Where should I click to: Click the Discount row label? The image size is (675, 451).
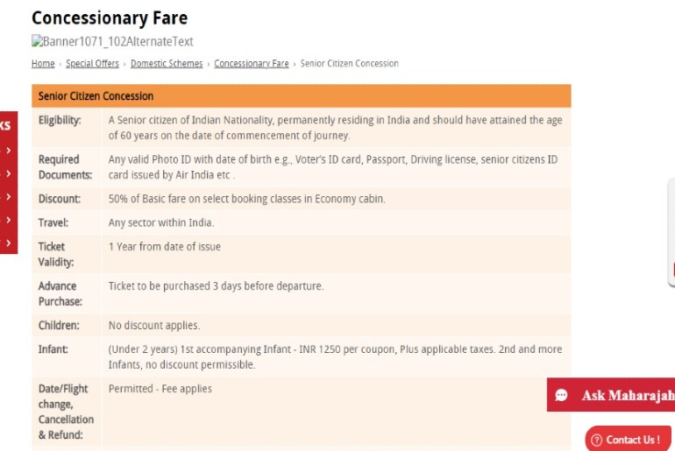coord(60,199)
